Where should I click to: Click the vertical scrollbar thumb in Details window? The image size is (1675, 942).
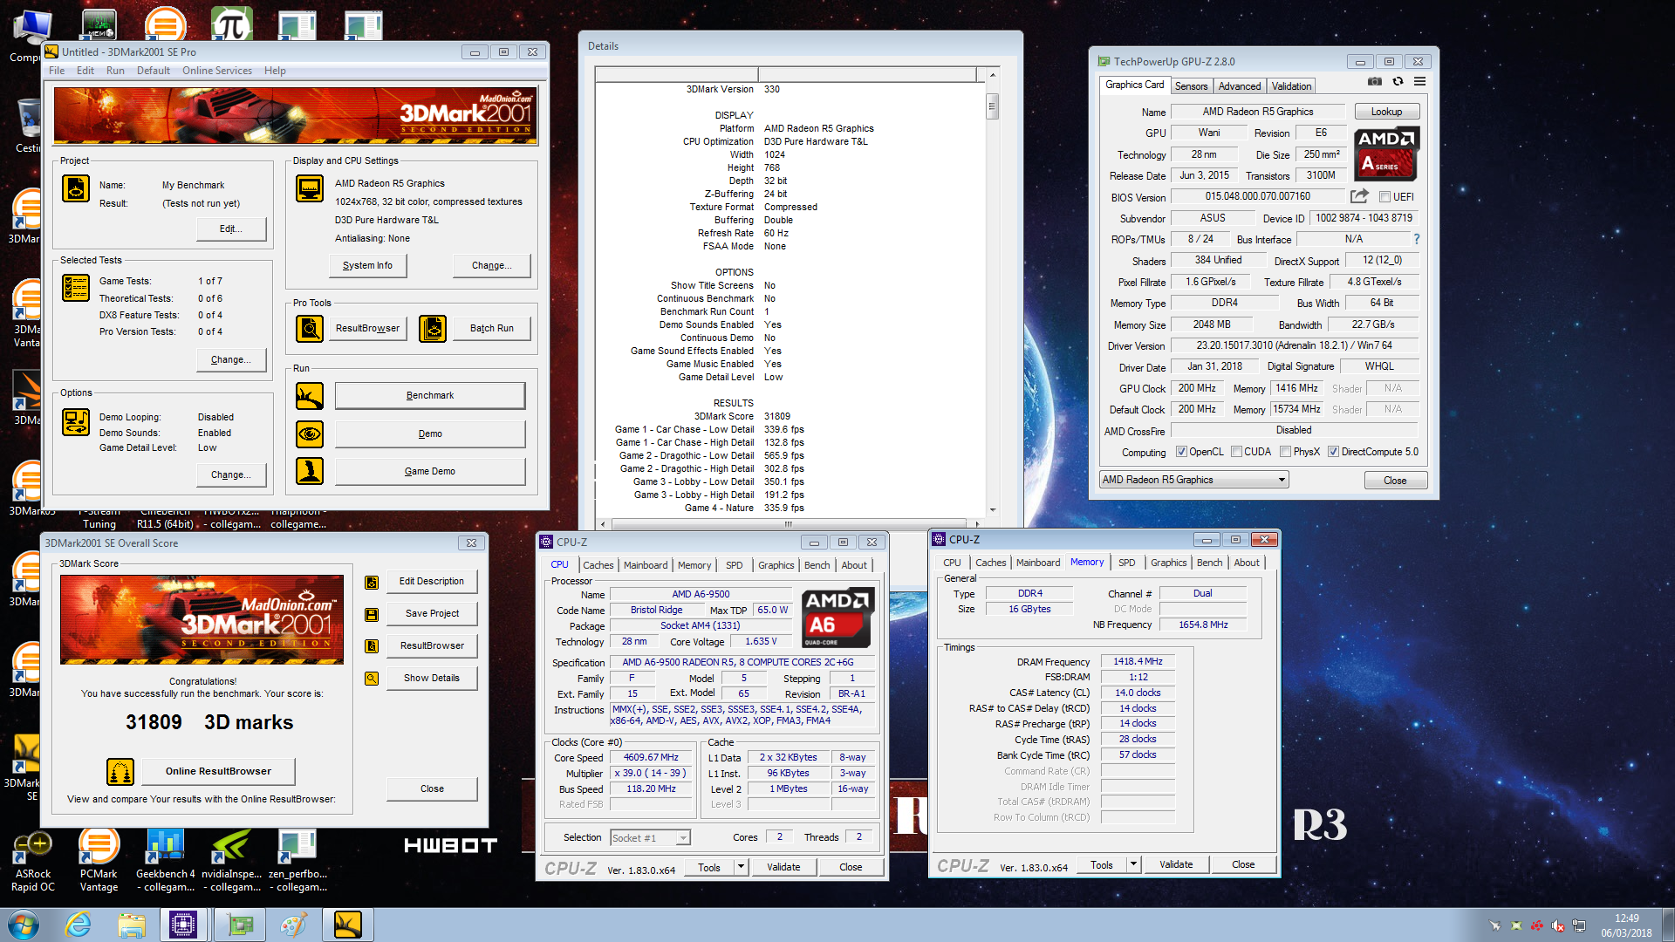[x=993, y=106]
